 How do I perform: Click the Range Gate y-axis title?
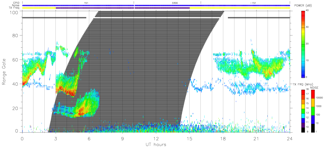coord(4,72)
